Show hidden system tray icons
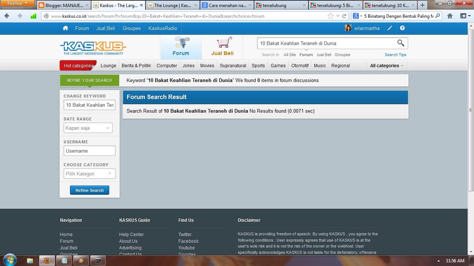 pyautogui.click(x=438, y=261)
